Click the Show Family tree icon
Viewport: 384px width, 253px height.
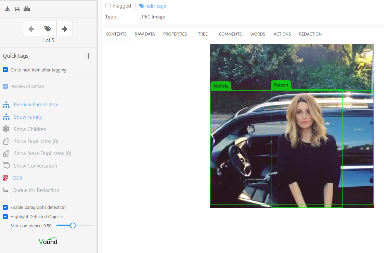tap(6, 117)
